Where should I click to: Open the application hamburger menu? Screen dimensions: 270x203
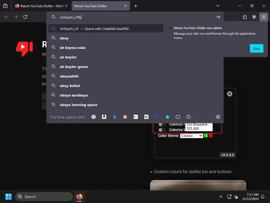point(263,17)
